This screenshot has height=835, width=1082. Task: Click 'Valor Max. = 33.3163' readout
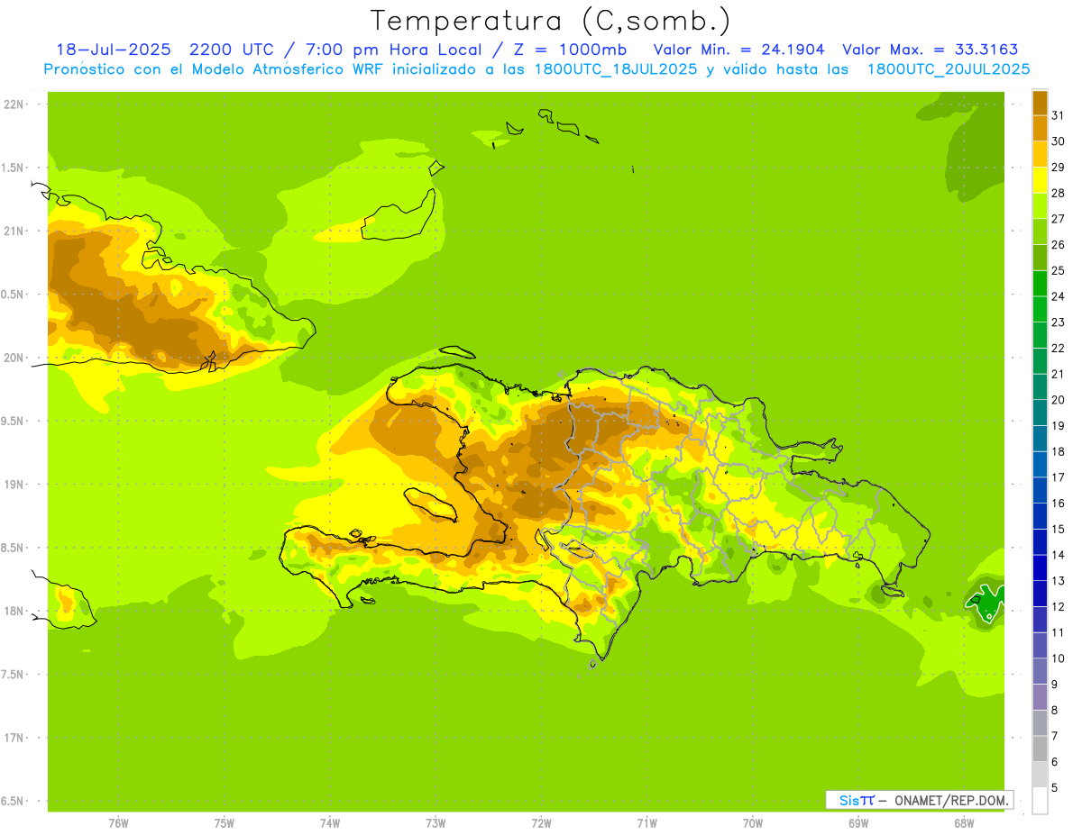931,50
